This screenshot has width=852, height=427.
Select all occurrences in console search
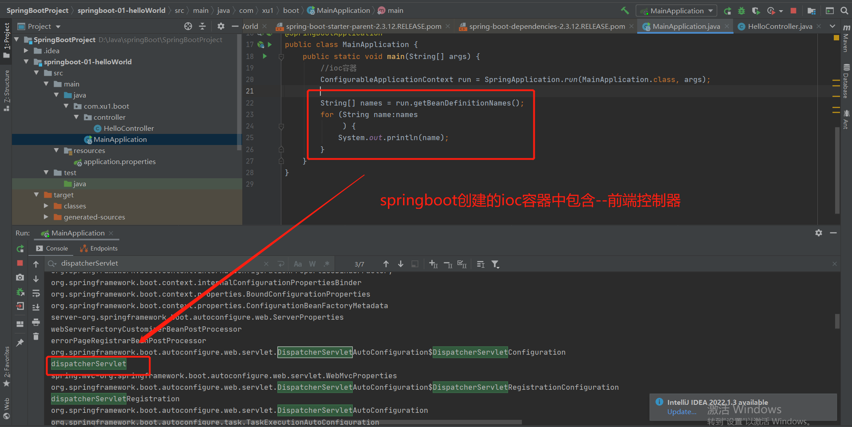tap(462, 264)
